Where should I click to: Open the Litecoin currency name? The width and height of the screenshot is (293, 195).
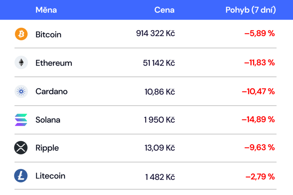click(x=50, y=176)
